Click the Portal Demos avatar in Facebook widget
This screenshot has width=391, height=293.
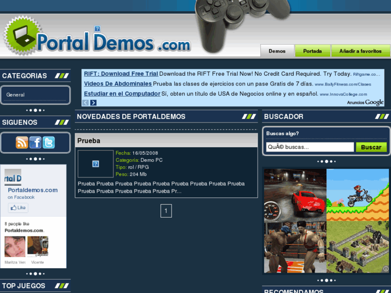13,177
